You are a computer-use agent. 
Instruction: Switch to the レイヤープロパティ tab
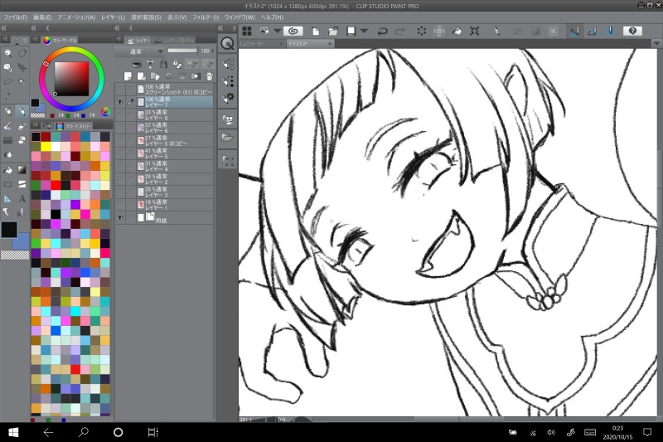174,40
